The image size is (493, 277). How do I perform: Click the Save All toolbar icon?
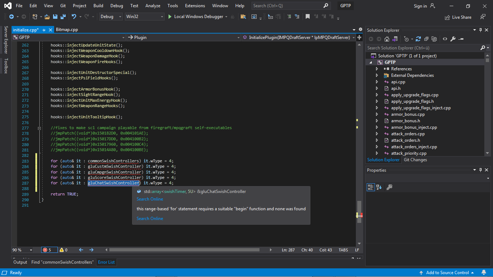click(63, 17)
